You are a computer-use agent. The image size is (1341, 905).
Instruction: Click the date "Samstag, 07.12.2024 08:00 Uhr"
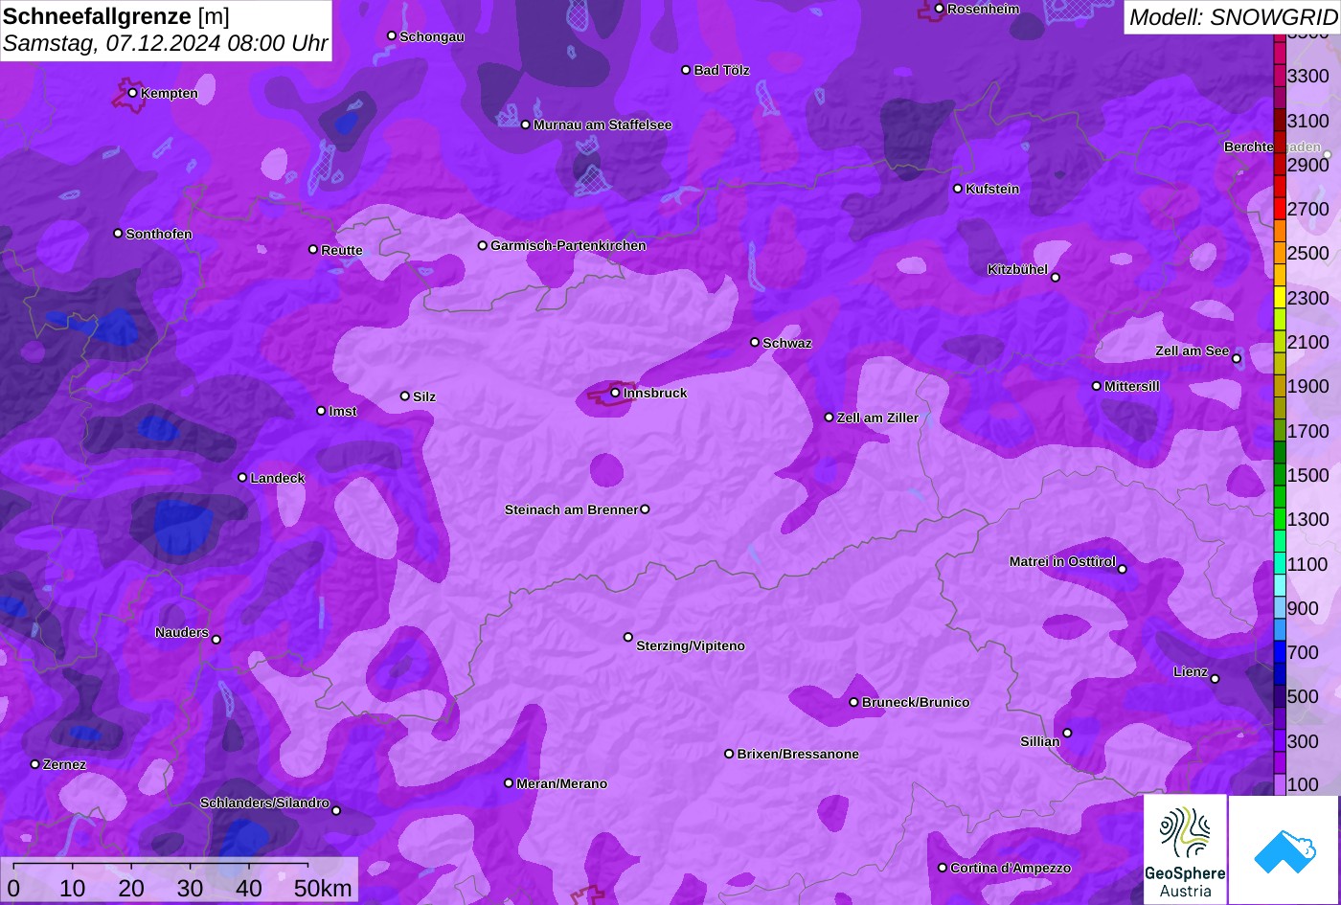pos(166,43)
